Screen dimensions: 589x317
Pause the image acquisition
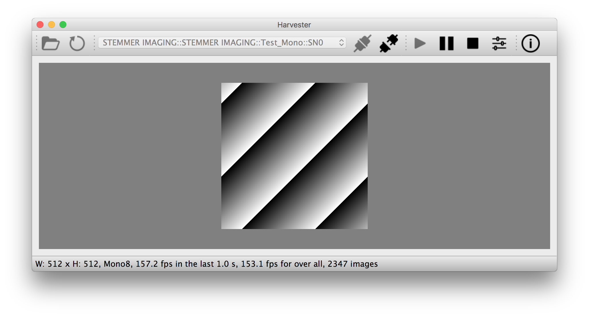447,43
